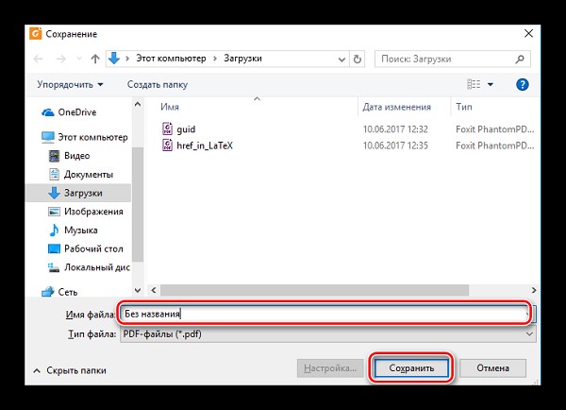Screen dimensions: 566x410
Task: Open the Тип файла PDF dropdown
Action: pyautogui.click(x=327, y=334)
